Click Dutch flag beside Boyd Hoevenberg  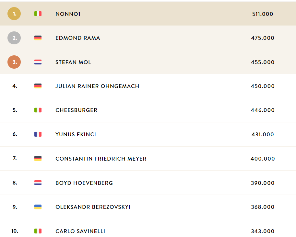tap(38, 183)
